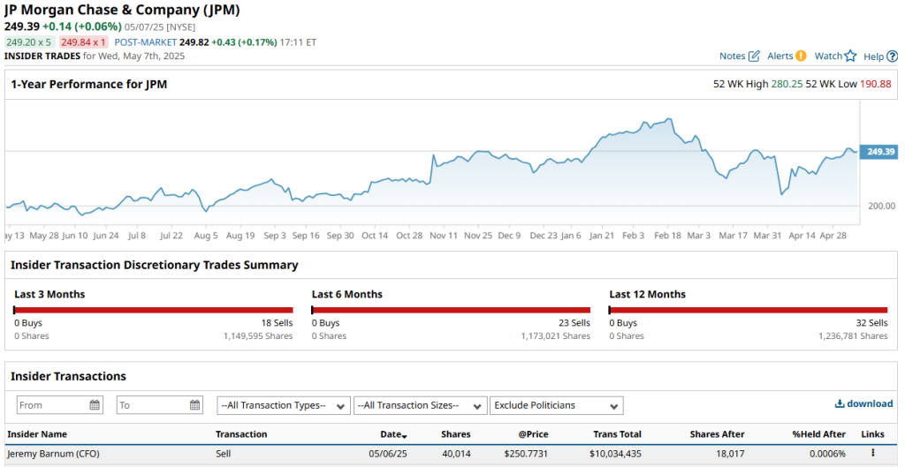
Task: Click the 18,017 shares after cell
Action: [x=731, y=454]
